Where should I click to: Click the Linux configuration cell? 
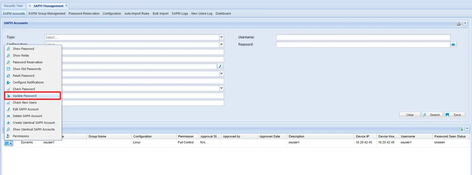[x=137, y=143]
